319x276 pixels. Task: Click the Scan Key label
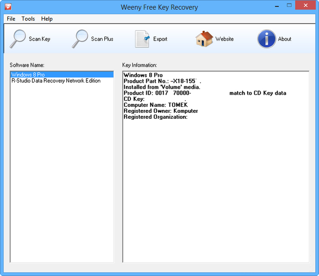40,39
